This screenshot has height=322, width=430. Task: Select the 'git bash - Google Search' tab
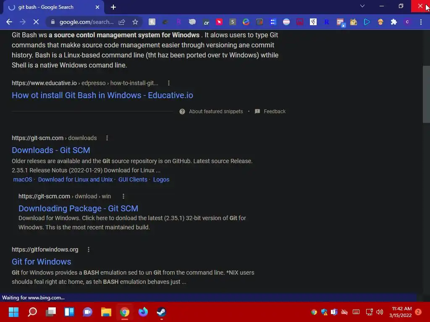53,7
